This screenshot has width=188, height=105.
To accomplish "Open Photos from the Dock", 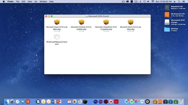I will [x=75, y=101].
